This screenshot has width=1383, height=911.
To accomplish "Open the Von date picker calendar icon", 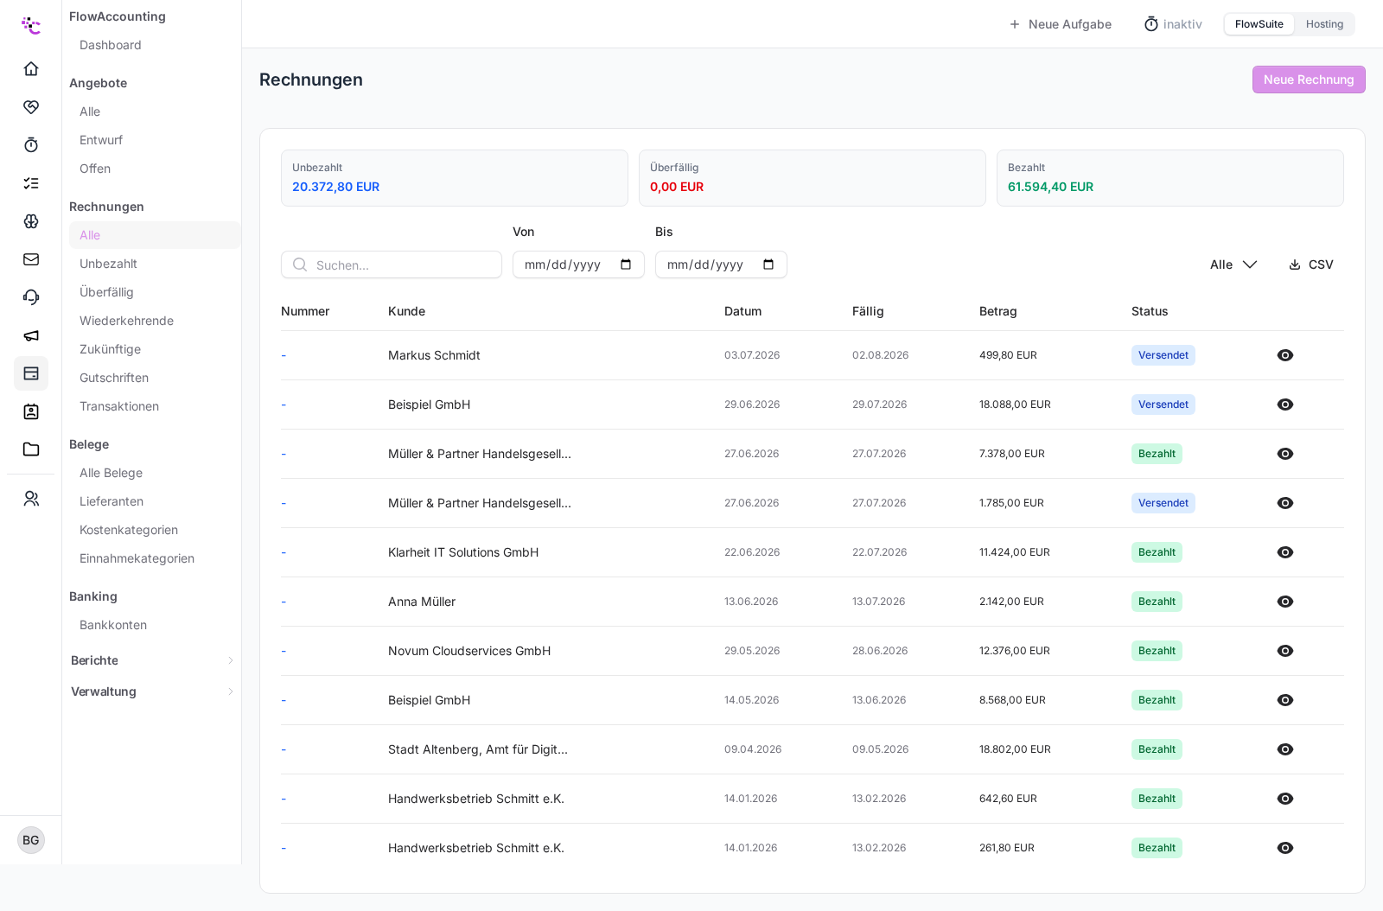I will tap(626, 264).
